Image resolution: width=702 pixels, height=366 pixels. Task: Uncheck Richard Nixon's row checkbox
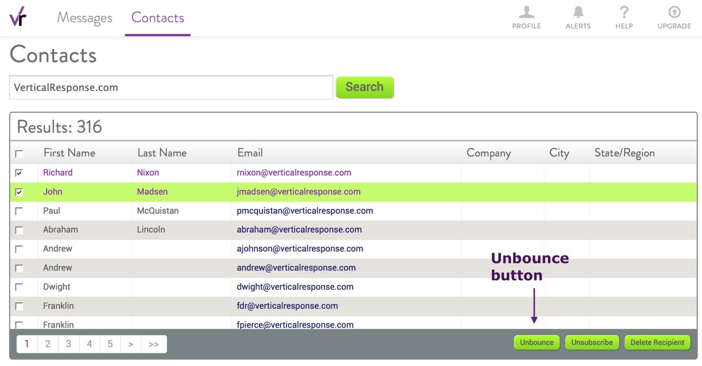coord(19,173)
